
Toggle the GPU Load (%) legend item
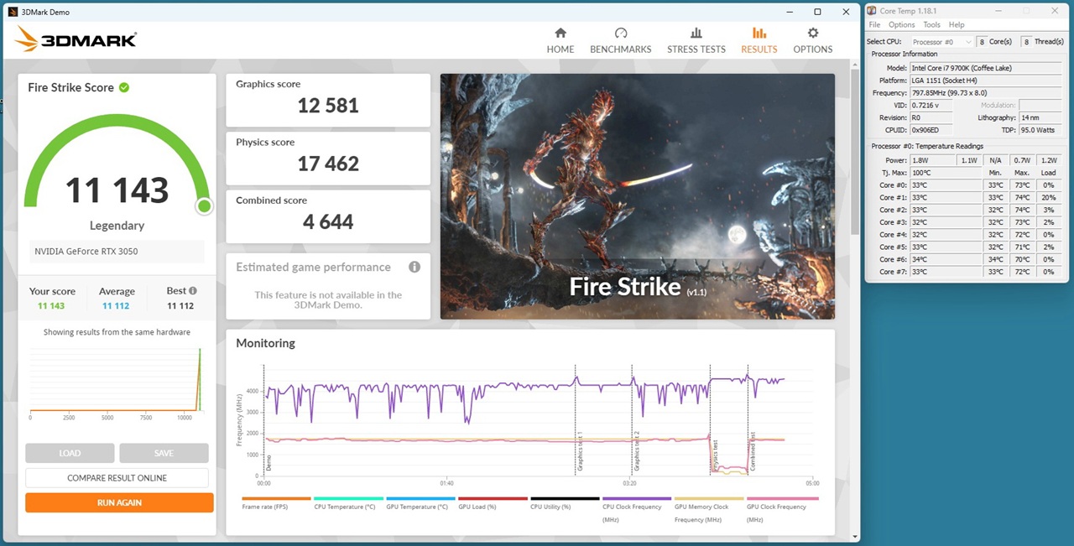coord(493,502)
